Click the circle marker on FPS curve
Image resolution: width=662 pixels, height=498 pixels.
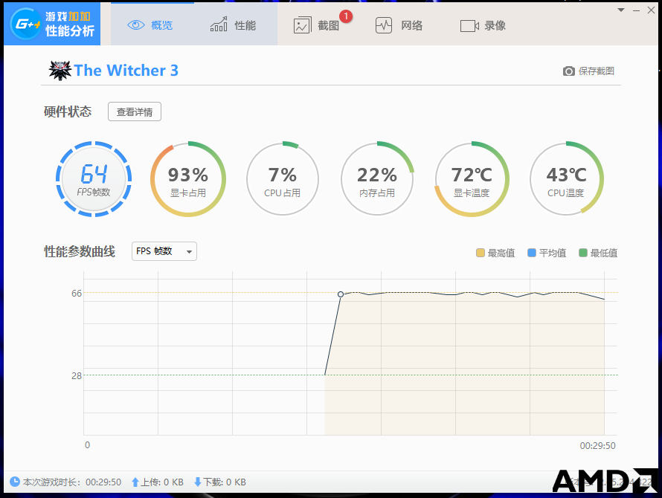pyautogui.click(x=340, y=294)
